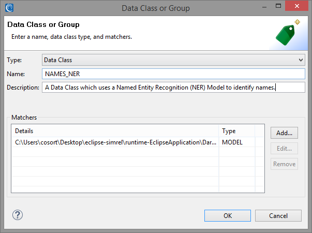
Task: Click the Remove matcher button
Action: [284, 164]
